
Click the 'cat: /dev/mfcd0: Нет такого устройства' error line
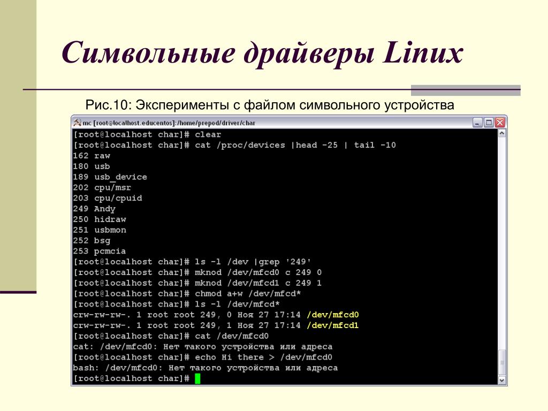pyautogui.click(x=203, y=347)
